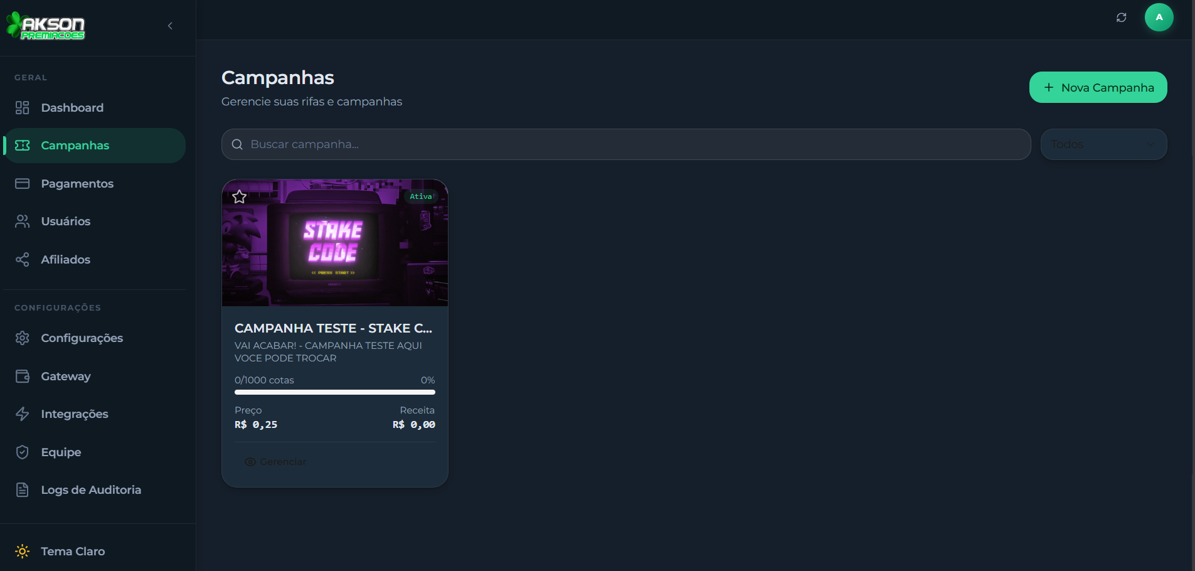Go to the Usuários page

pos(94,221)
